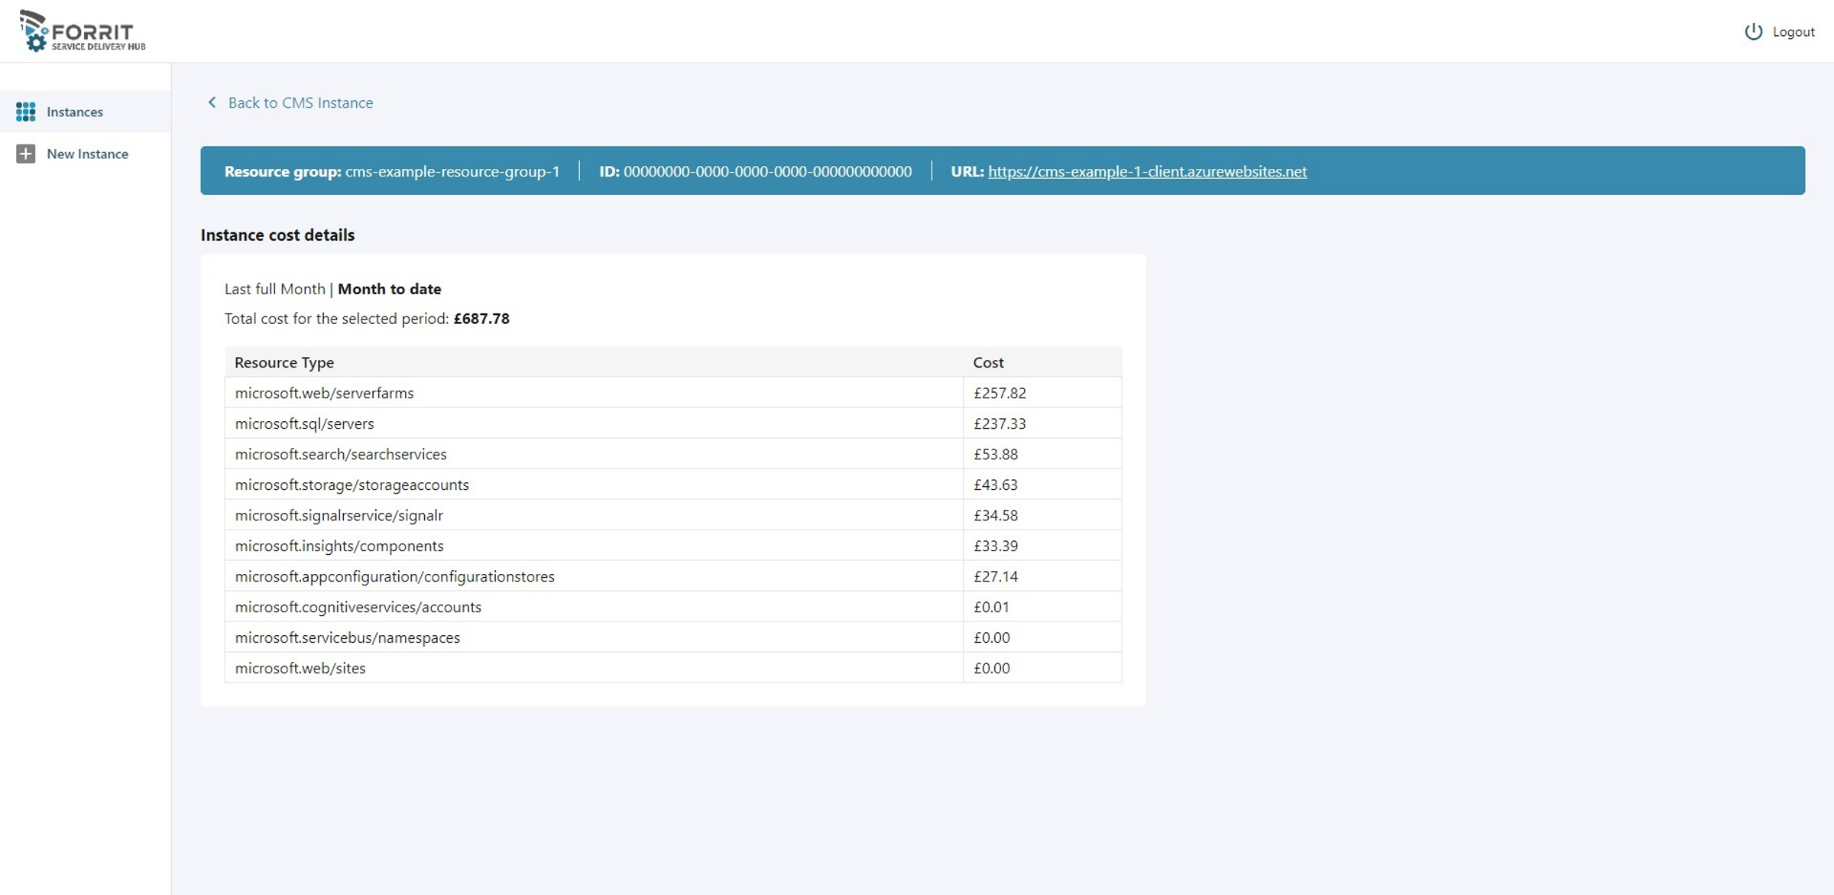
Task: Click the Resource Type column header
Action: [x=284, y=362]
